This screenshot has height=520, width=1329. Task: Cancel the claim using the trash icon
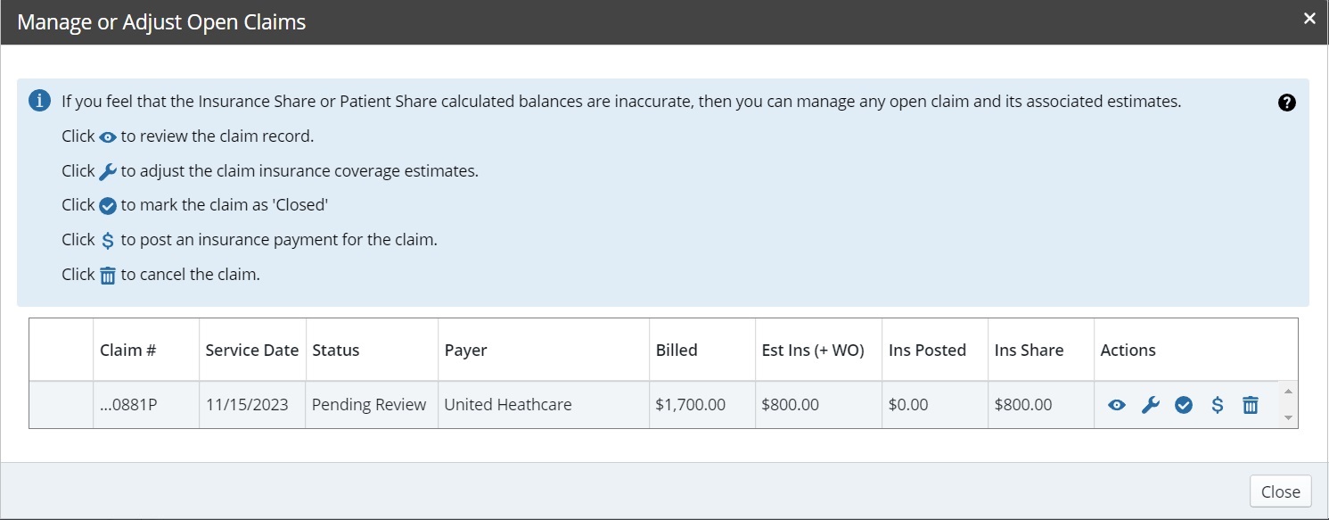pyautogui.click(x=1251, y=404)
